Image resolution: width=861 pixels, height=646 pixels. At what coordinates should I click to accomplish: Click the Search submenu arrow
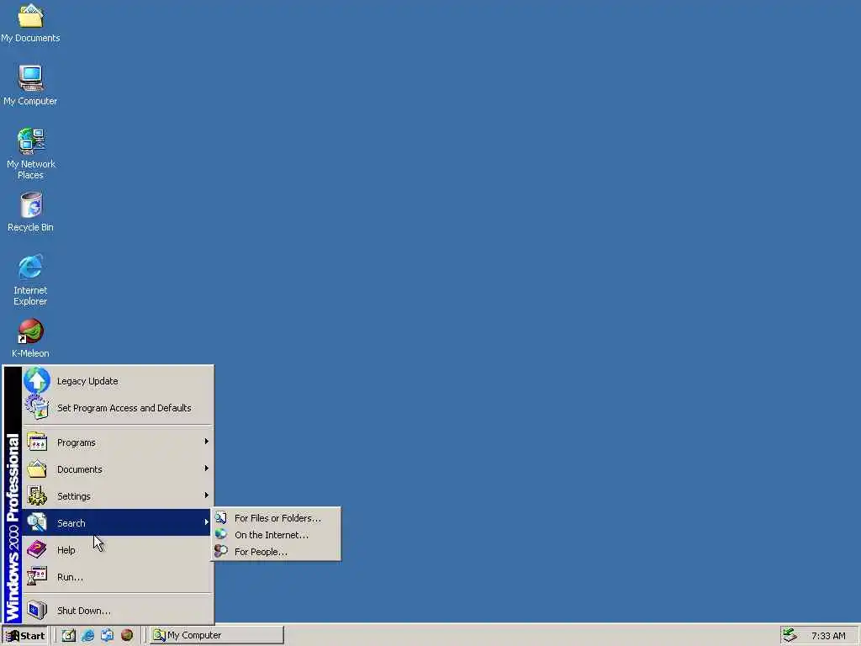point(207,522)
